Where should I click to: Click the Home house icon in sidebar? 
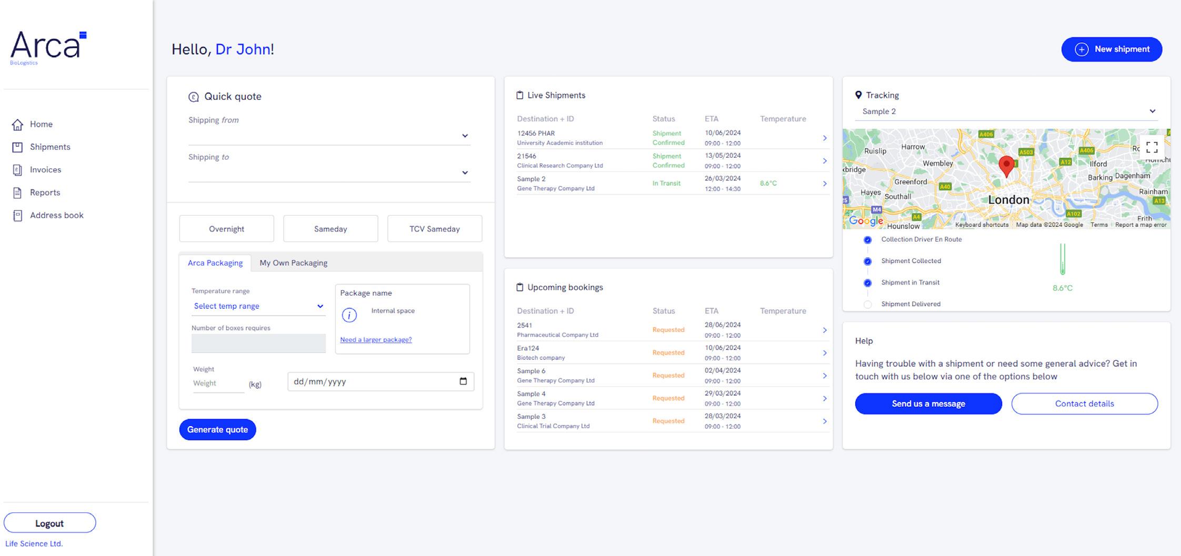pos(17,125)
